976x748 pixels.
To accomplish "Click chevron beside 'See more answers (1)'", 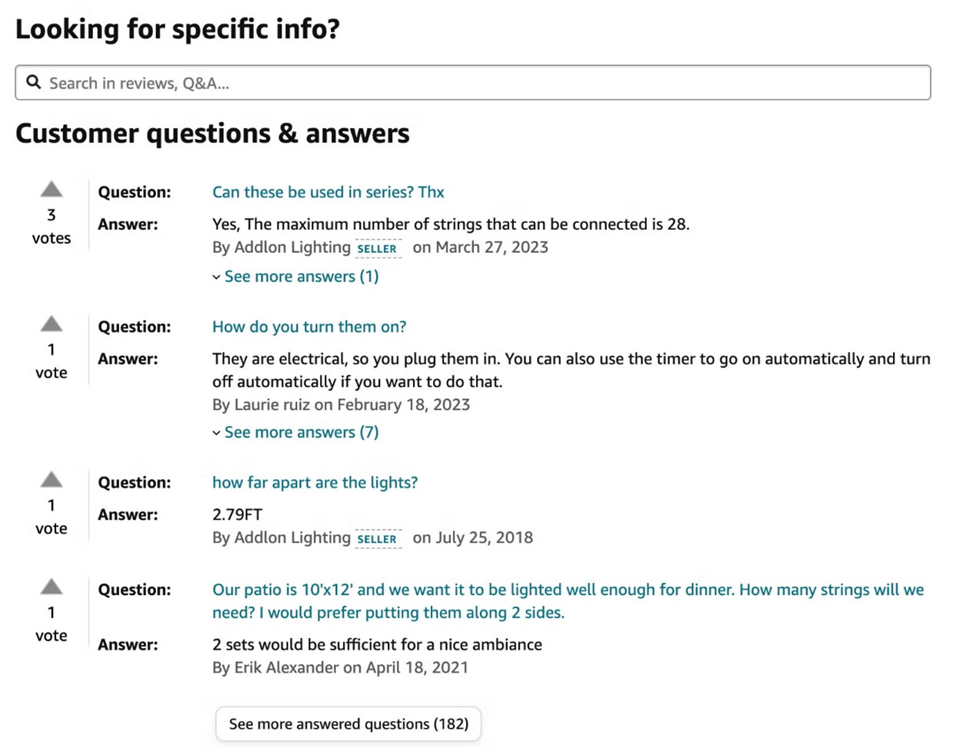I will [x=216, y=278].
